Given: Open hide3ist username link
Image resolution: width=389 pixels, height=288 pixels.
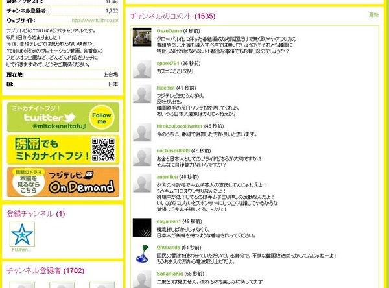Looking at the screenshot, I should pos(165,88).
